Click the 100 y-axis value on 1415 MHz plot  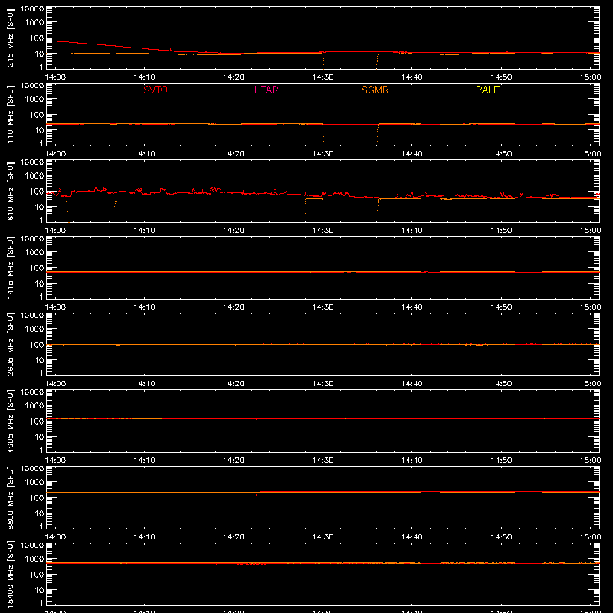tap(37, 268)
